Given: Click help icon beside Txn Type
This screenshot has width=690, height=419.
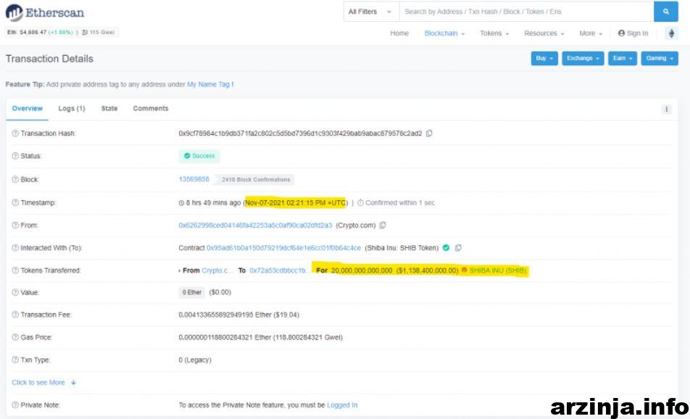Looking at the screenshot, I should (x=15, y=360).
